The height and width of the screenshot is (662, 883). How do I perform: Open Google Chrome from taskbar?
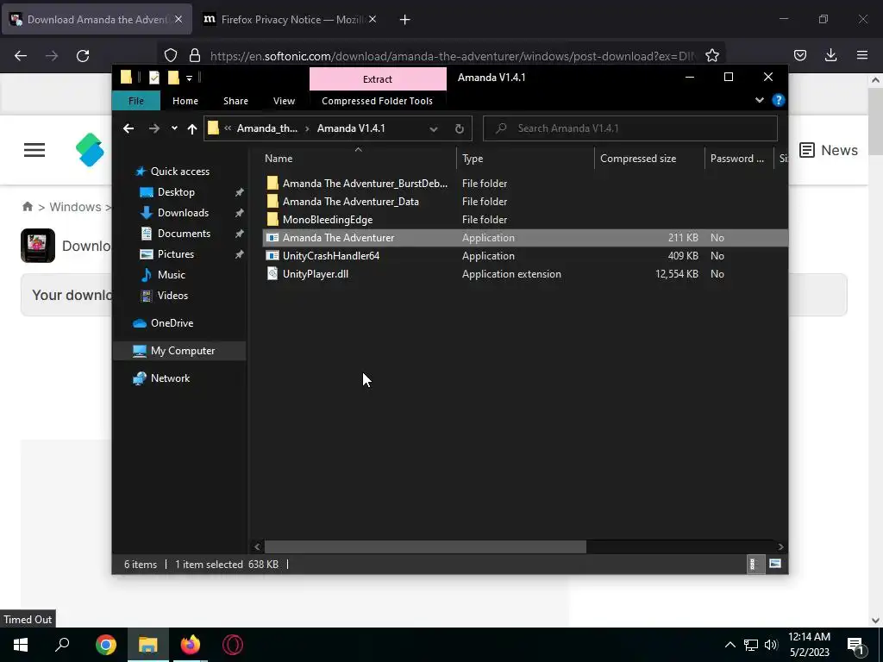[105, 645]
